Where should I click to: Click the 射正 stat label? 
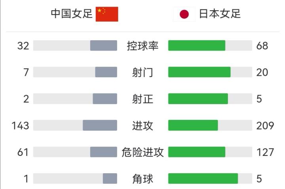tap(142, 99)
